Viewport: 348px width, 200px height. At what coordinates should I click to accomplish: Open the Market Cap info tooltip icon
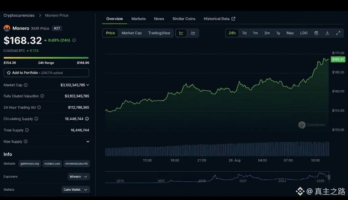26,85
